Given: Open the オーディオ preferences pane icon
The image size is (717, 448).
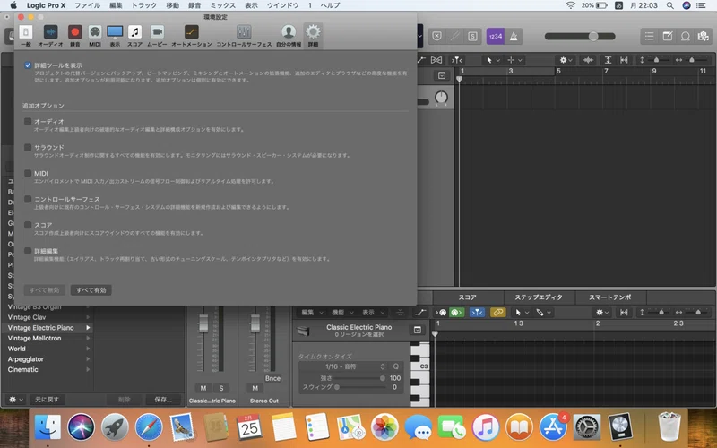Looking at the screenshot, I should pos(50,36).
